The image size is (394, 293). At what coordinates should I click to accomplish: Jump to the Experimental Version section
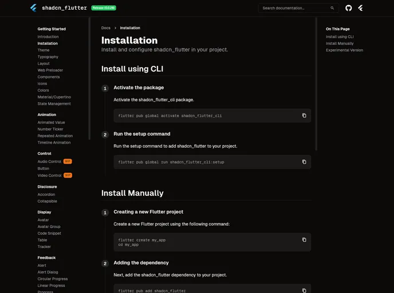pos(344,50)
